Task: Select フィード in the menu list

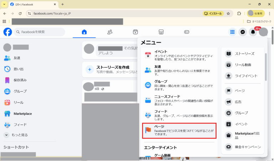Action: coord(179,115)
